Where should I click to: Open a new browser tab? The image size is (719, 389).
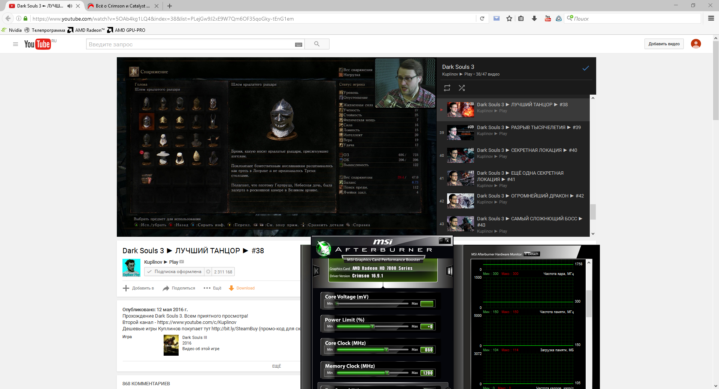(170, 6)
